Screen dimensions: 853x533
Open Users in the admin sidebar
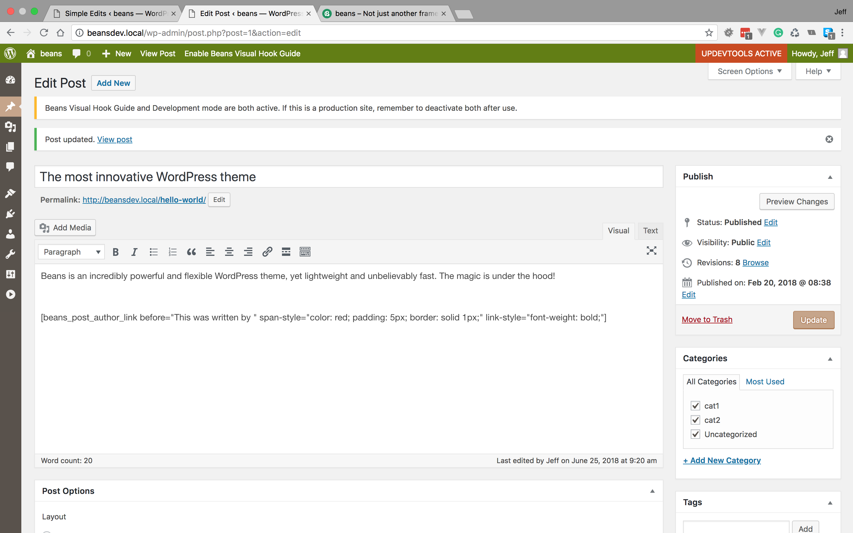pos(10,234)
